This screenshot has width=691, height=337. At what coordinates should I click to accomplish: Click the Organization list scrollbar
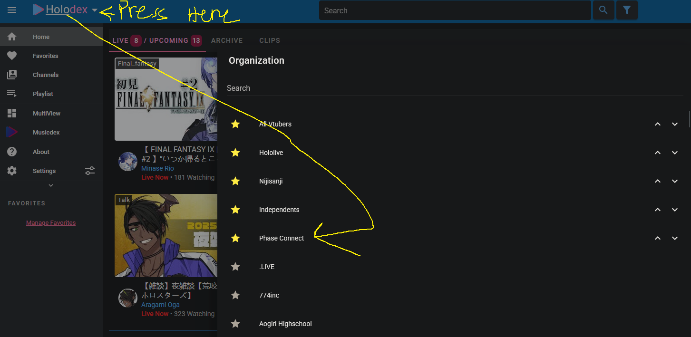689,119
